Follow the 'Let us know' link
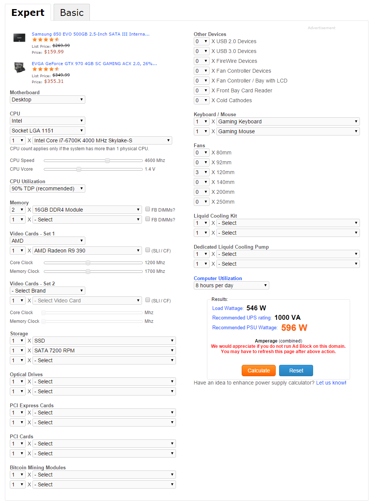The image size is (372, 503). 331,383
